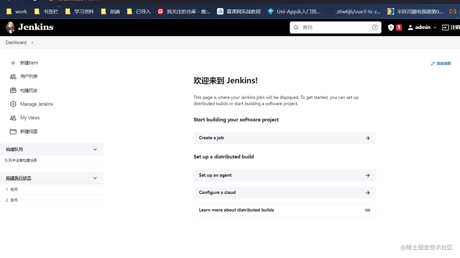Click the people icon beside My Views
The width and height of the screenshot is (460, 258).
(13, 118)
